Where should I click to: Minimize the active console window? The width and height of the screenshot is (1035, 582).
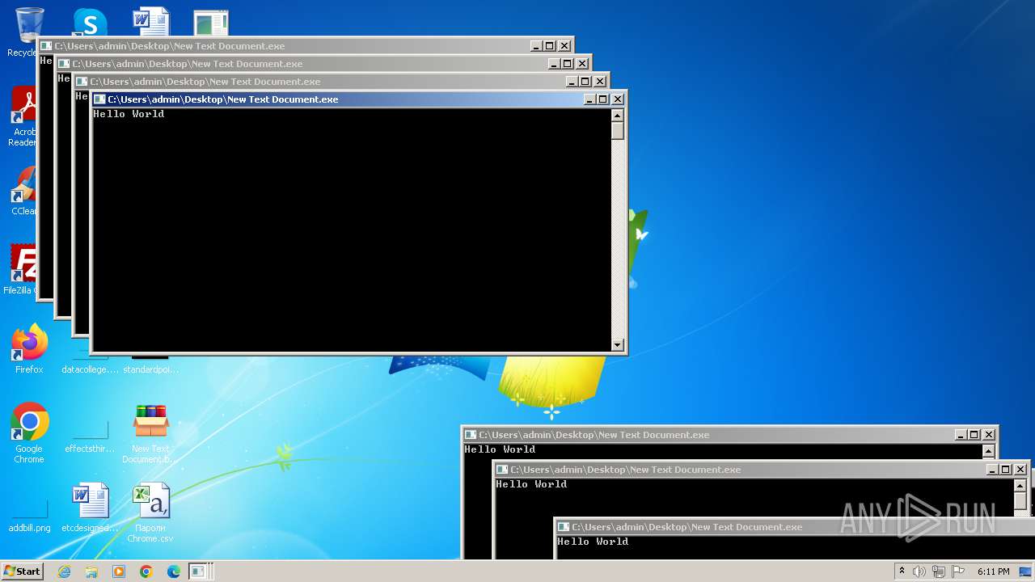[x=589, y=99]
